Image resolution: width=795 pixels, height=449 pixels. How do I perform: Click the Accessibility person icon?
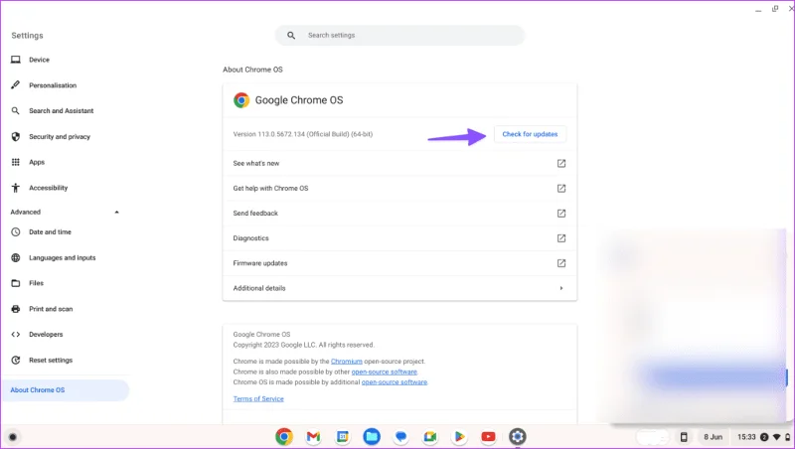click(x=16, y=188)
